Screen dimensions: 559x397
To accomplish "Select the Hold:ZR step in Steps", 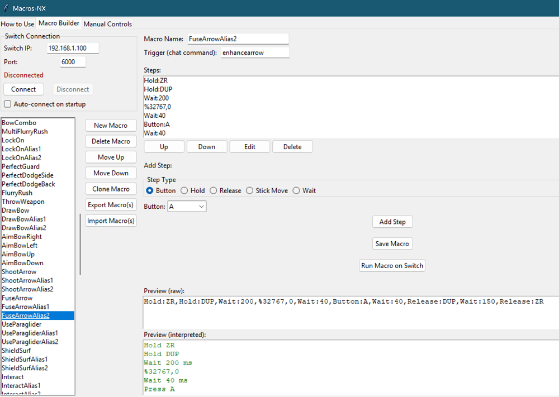I will [x=157, y=80].
